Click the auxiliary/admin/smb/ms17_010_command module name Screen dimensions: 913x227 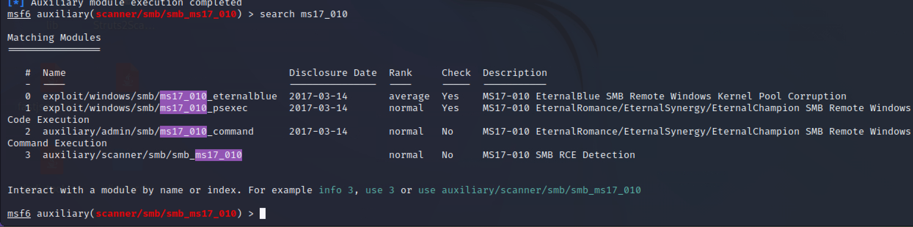point(148,132)
